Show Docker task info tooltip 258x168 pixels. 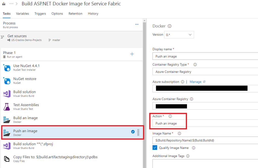pyautogui.click(x=170, y=26)
